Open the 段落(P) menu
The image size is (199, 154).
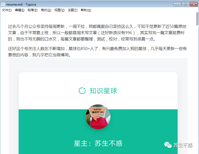[33, 10]
